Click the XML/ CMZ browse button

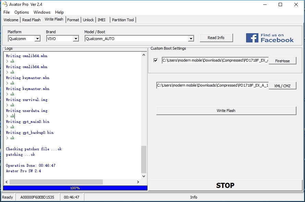282,86
